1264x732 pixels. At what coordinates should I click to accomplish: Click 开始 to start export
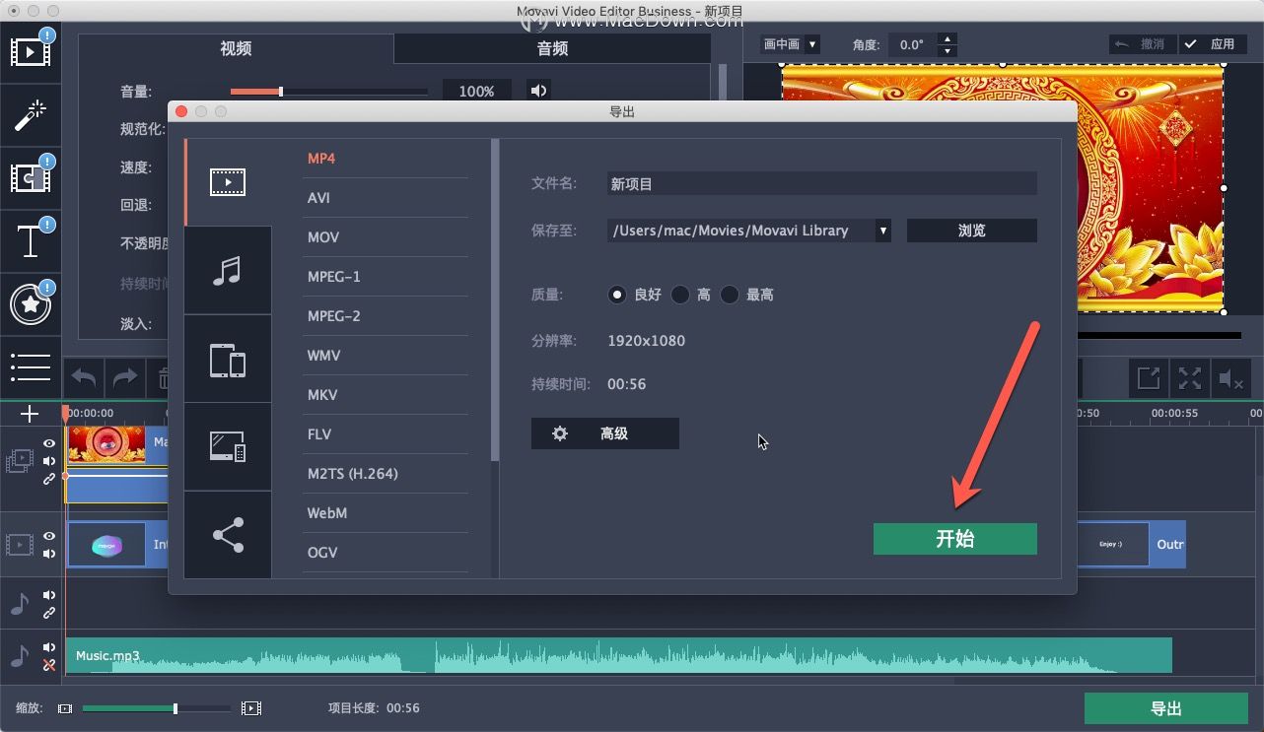pyautogui.click(x=954, y=539)
